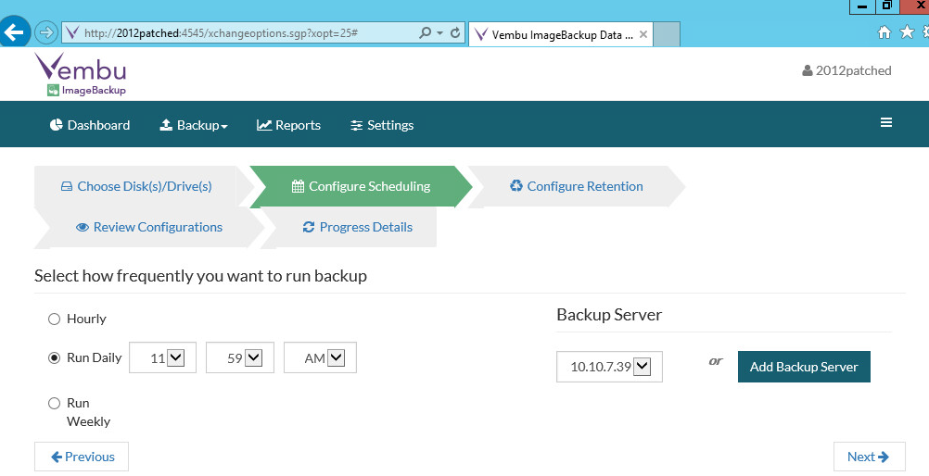Click the Backup Server heading
929x476 pixels.
click(609, 315)
